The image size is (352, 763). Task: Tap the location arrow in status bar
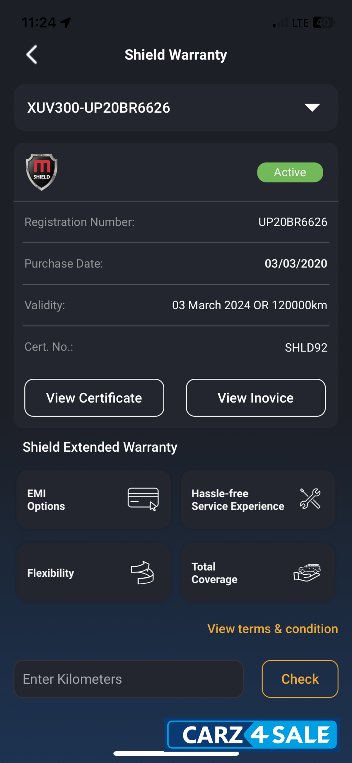pos(66,23)
